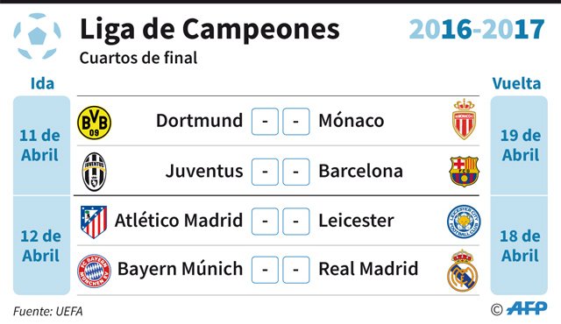This screenshot has height=324, width=561.
Task: Click Real Madrid's score box
Action: tap(296, 270)
